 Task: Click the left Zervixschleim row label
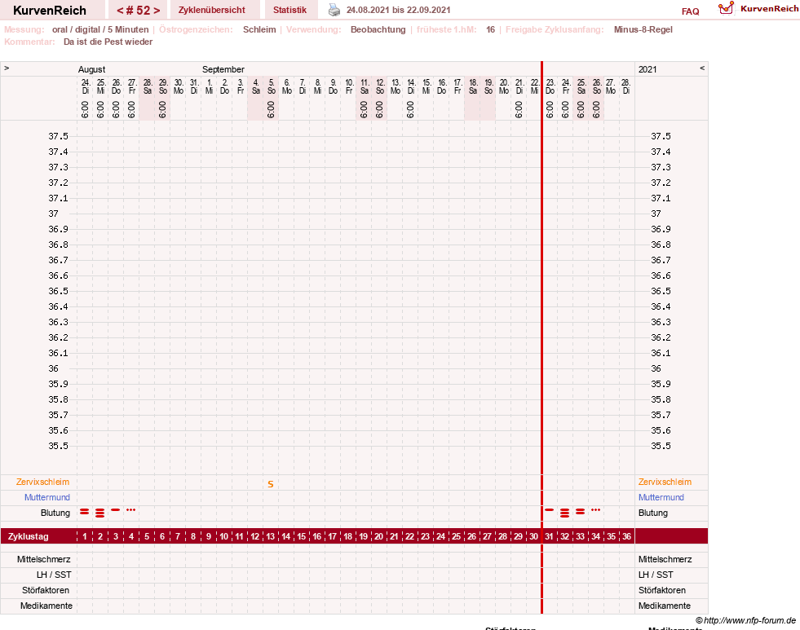point(43,482)
